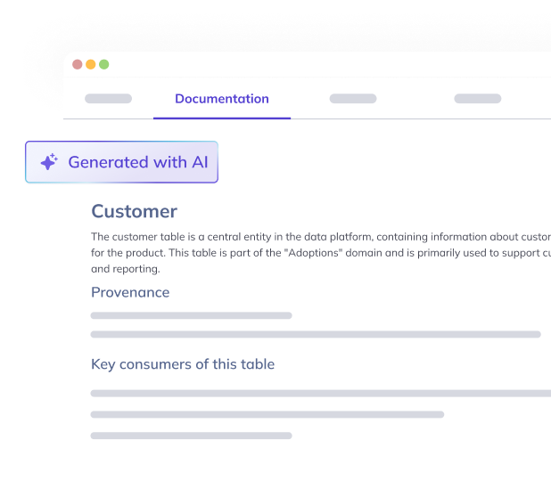551x497 pixels.
Task: Minimize the window using the yellow dot
Action: click(91, 64)
